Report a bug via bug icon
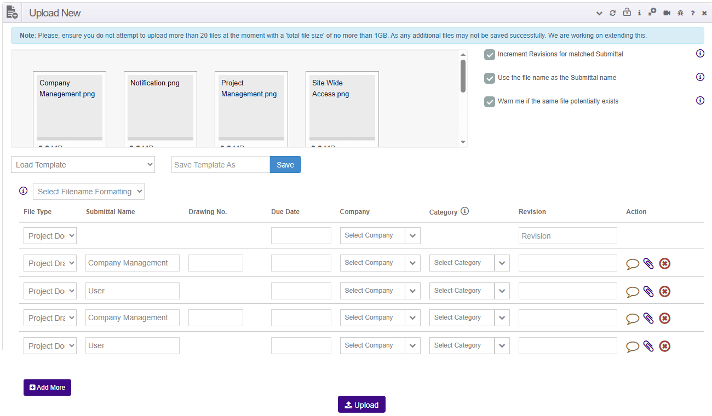The image size is (712, 416). click(680, 13)
